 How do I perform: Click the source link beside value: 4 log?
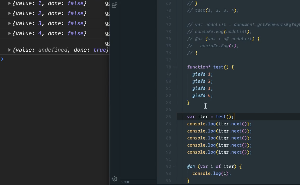click(x=107, y=33)
